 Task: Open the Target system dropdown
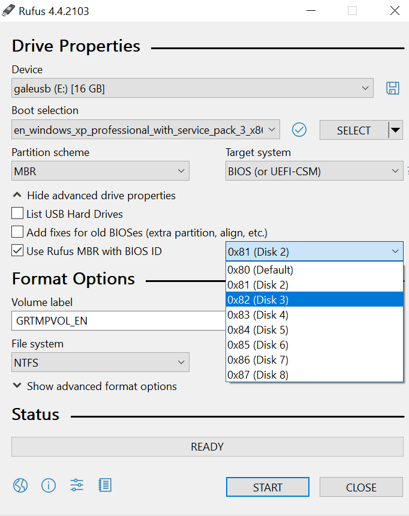pyautogui.click(x=314, y=171)
